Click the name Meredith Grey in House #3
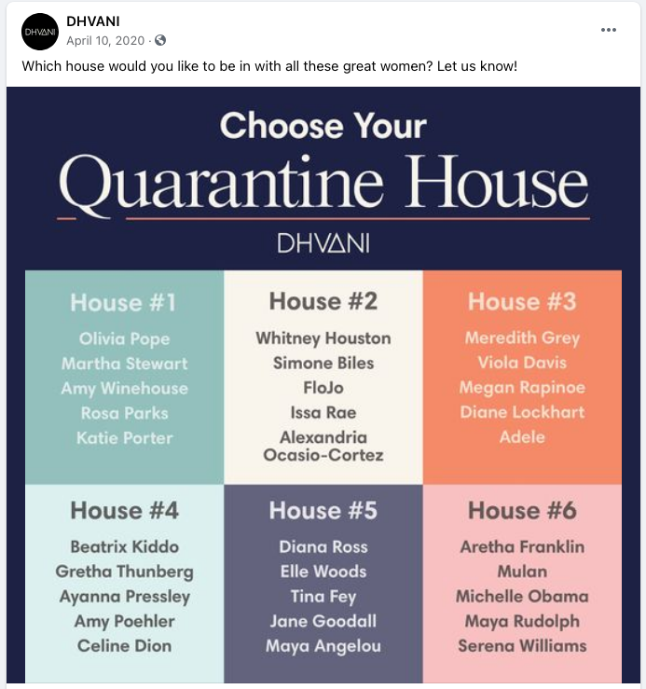The height and width of the screenshot is (689, 646). [x=522, y=338]
